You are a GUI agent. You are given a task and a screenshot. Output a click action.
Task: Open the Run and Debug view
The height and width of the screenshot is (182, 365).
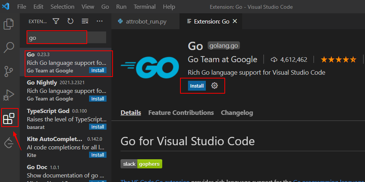[x=9, y=95]
